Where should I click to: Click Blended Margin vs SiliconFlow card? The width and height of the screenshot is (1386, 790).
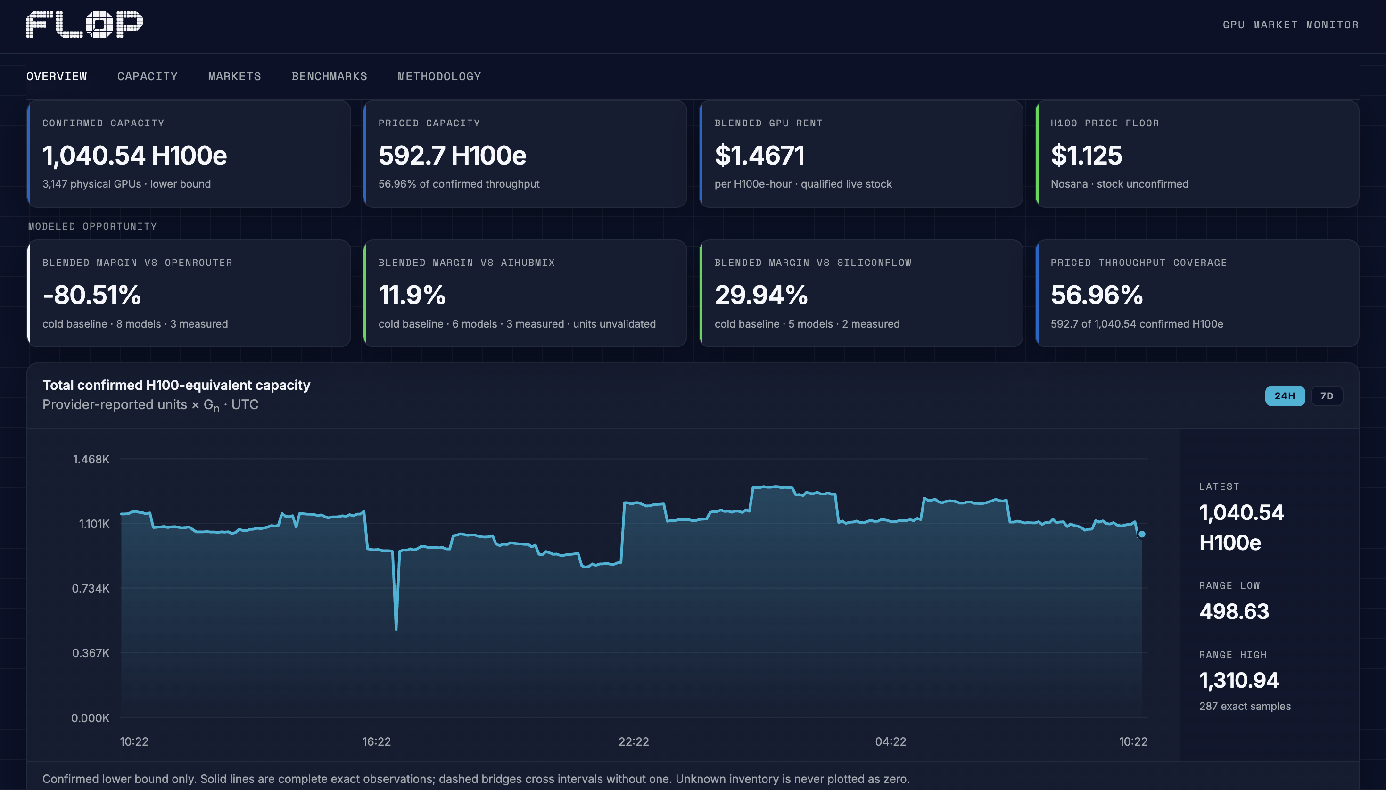pyautogui.click(x=861, y=294)
